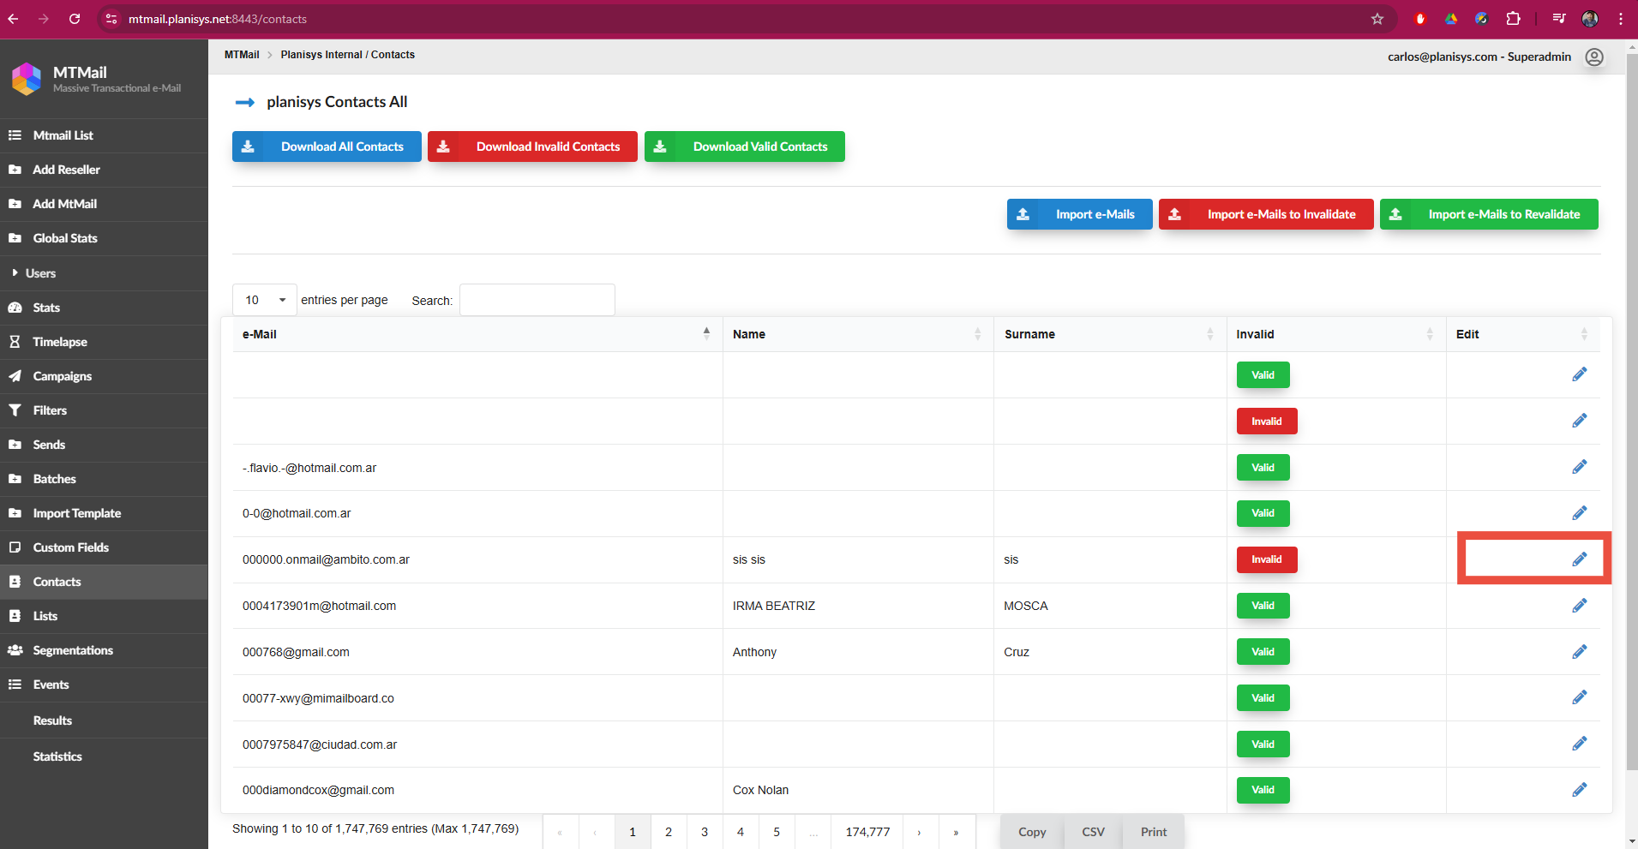Screen dimensions: 1638x849
Task: Click Import e-Mails to Revalidate button
Action: [1488, 214]
